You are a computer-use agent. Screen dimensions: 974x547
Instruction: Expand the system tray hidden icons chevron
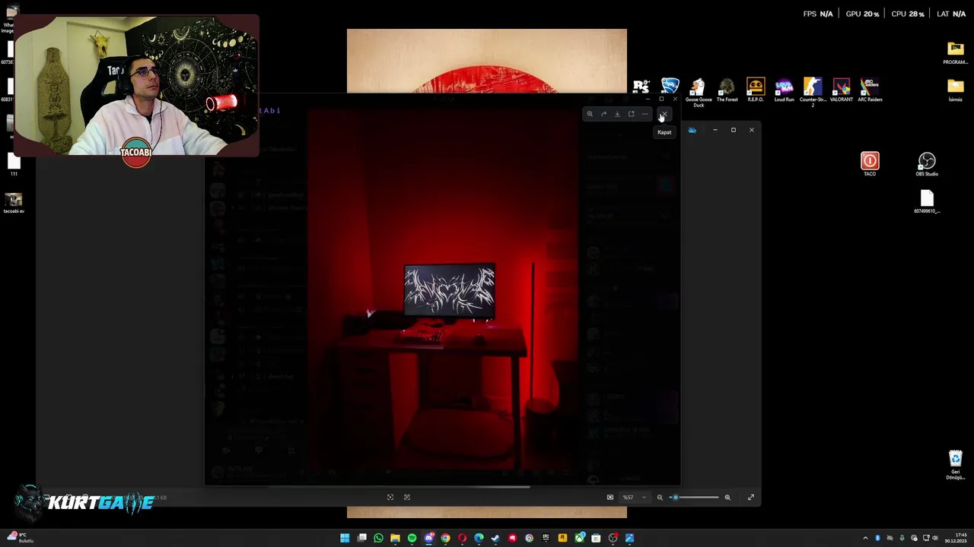coord(865,538)
